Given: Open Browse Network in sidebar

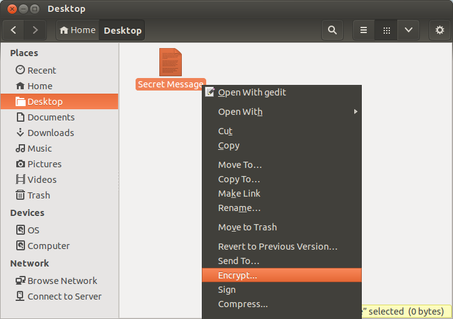Looking at the screenshot, I should coord(62,281).
